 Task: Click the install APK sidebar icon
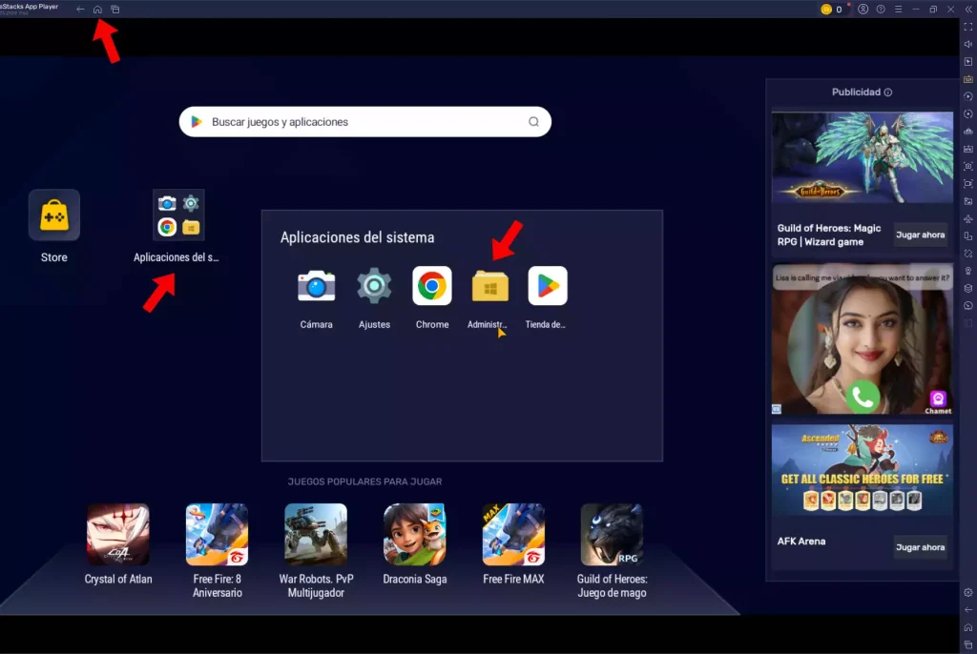(968, 149)
